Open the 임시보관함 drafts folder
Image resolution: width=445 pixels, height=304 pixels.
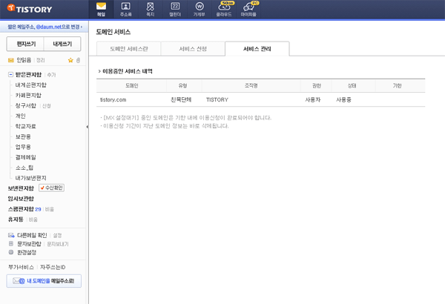pos(21,199)
